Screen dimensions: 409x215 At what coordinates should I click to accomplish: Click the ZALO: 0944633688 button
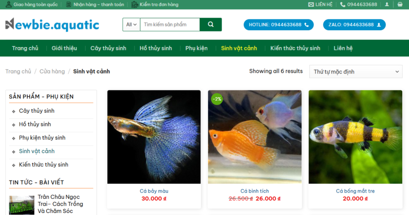pos(354,25)
